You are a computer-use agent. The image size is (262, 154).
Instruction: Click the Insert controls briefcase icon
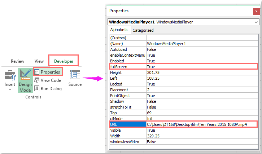pyautogui.click(x=10, y=75)
